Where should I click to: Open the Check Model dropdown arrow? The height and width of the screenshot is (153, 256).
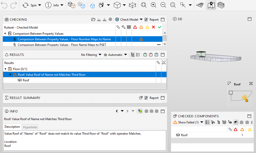coord(141,20)
